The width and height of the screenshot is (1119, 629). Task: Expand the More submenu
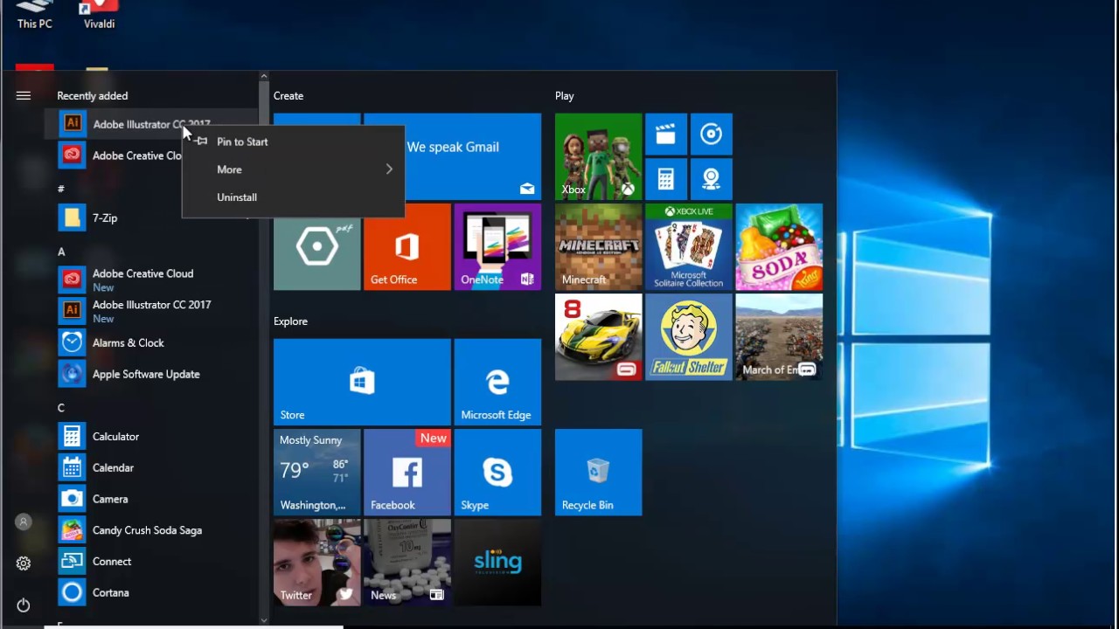pyautogui.click(x=293, y=169)
